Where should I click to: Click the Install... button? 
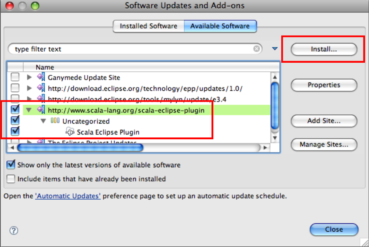324,49
